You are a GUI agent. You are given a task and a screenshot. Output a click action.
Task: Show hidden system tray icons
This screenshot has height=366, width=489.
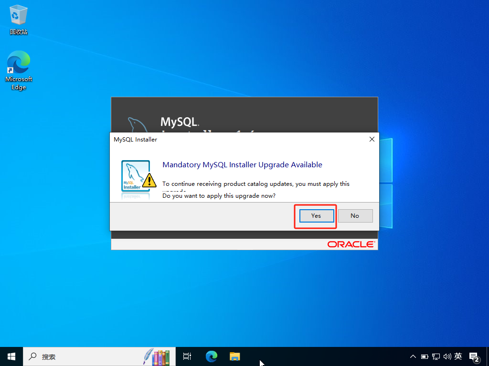pos(413,356)
